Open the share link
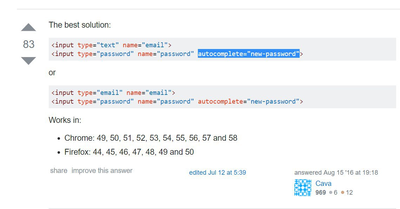 point(59,171)
